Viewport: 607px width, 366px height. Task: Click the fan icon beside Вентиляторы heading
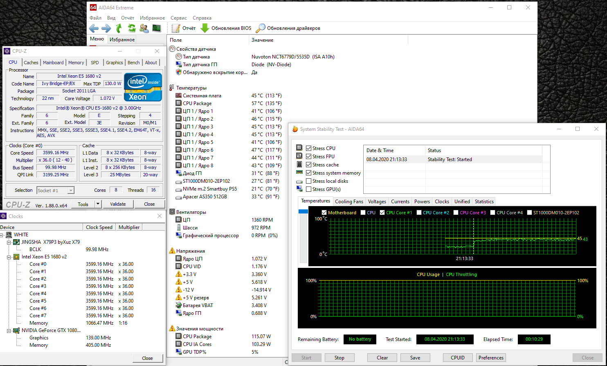pyautogui.click(x=172, y=212)
